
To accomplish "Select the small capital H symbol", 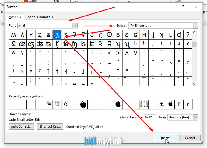I will (144, 35).
